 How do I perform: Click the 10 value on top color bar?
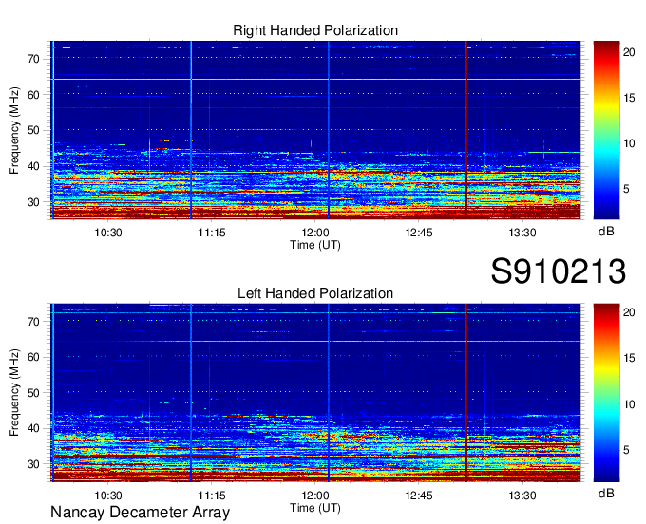[x=629, y=143]
